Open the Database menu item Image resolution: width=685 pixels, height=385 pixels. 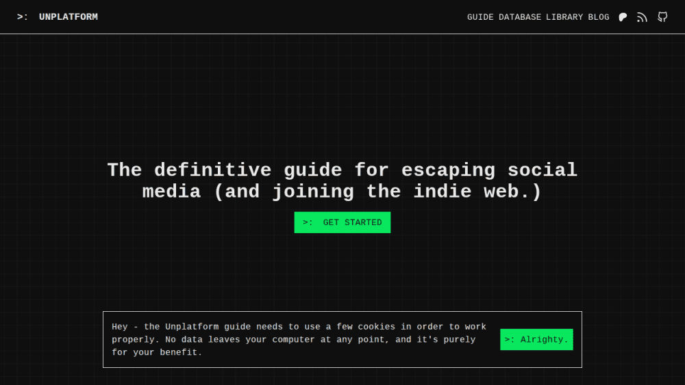(x=520, y=17)
